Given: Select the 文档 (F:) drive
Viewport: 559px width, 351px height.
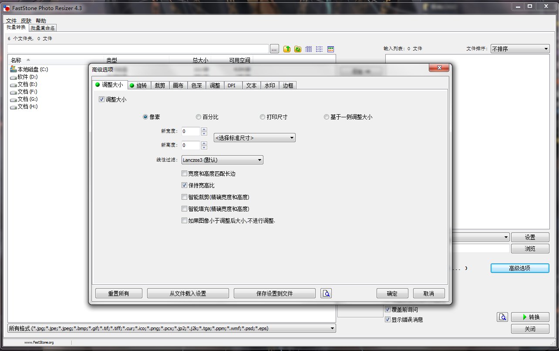Looking at the screenshot, I should (x=24, y=92).
